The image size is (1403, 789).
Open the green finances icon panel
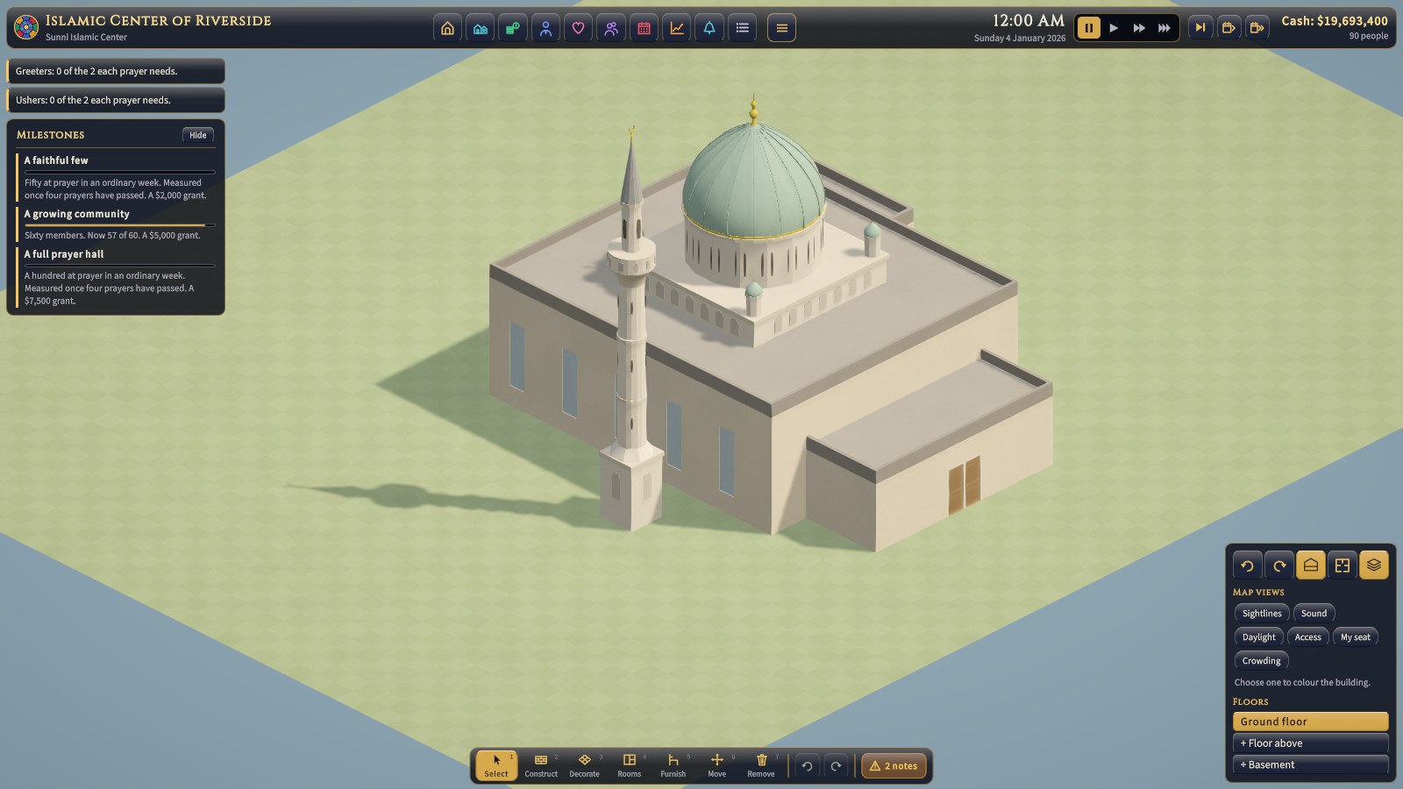[513, 28]
